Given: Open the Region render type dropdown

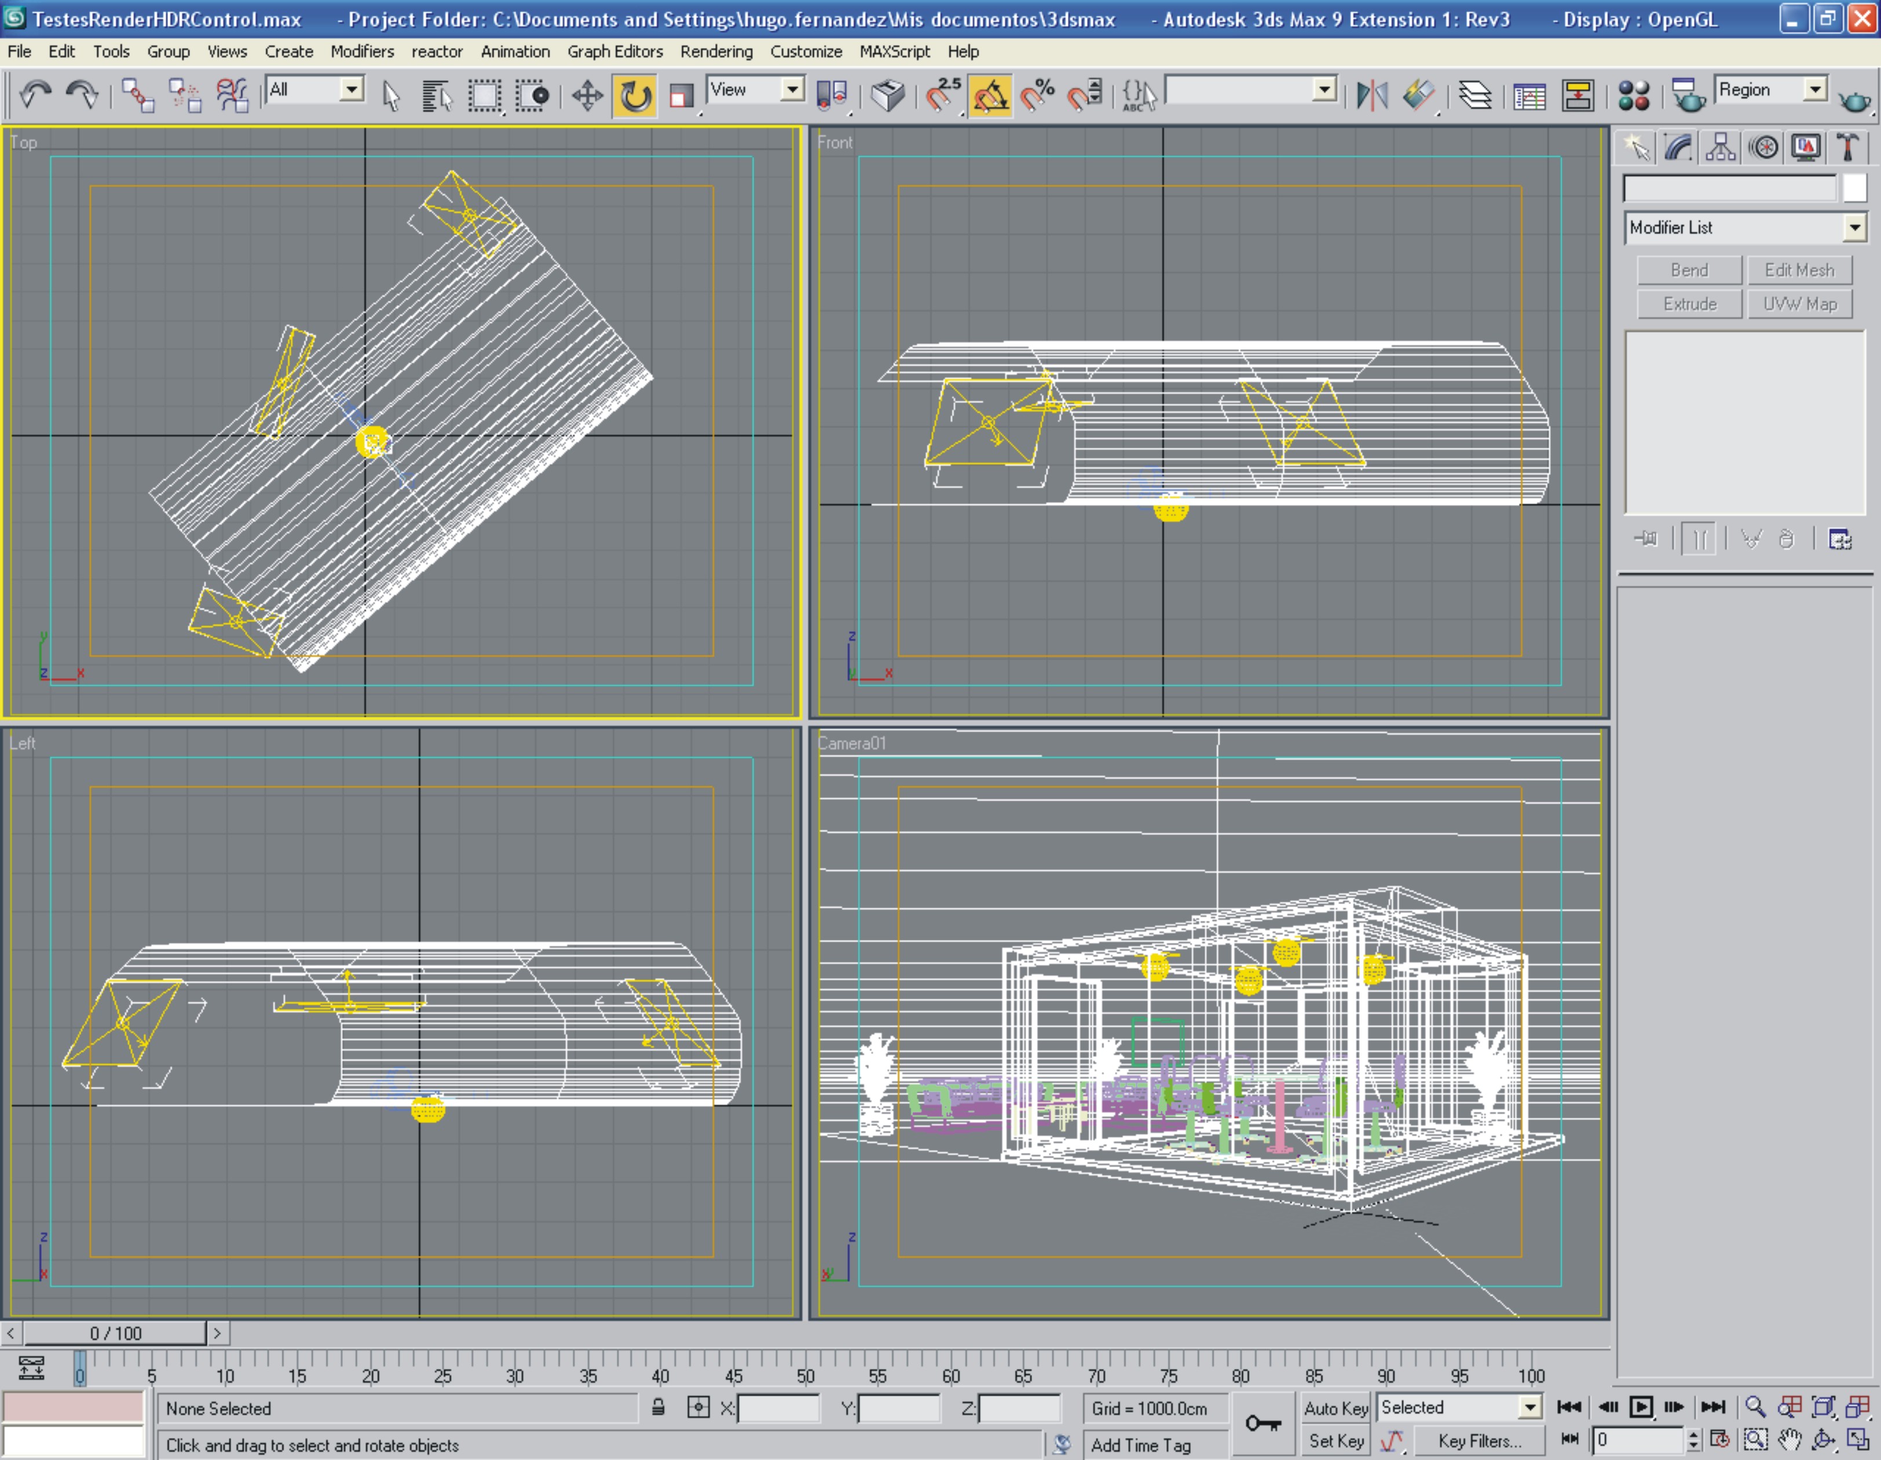Looking at the screenshot, I should (x=1814, y=90).
